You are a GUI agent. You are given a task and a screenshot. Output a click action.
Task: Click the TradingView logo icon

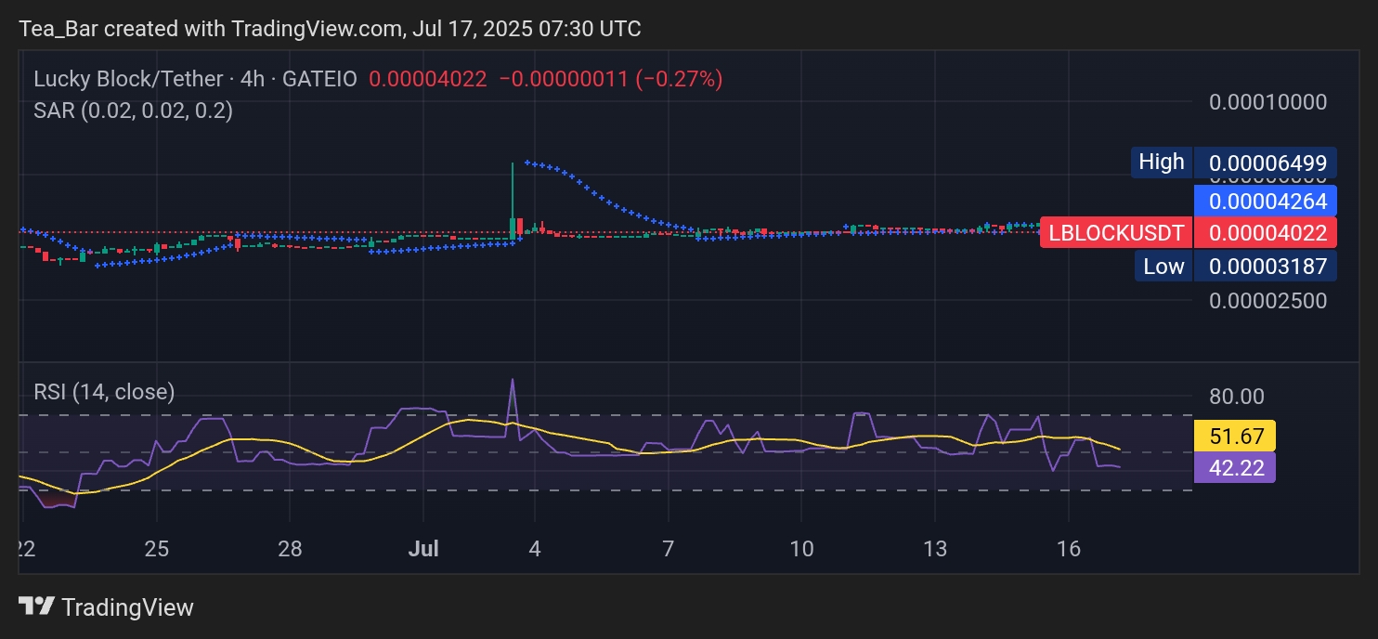coord(37,607)
